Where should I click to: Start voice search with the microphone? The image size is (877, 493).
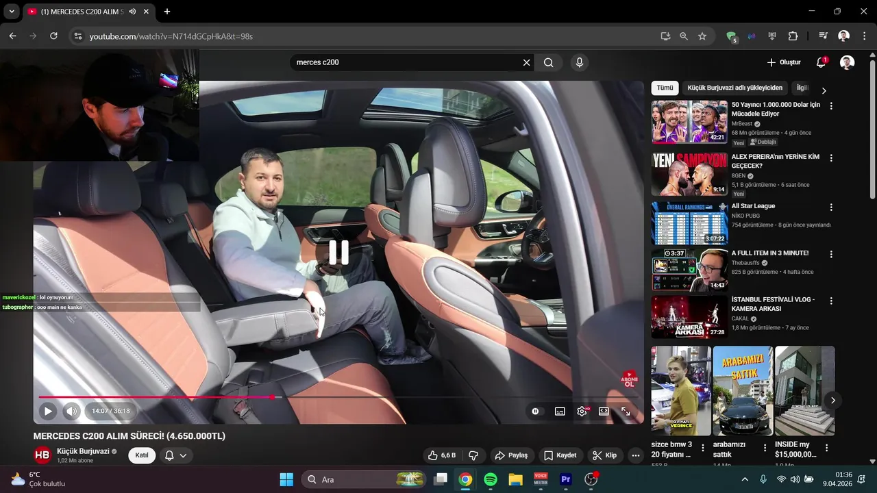[580, 62]
